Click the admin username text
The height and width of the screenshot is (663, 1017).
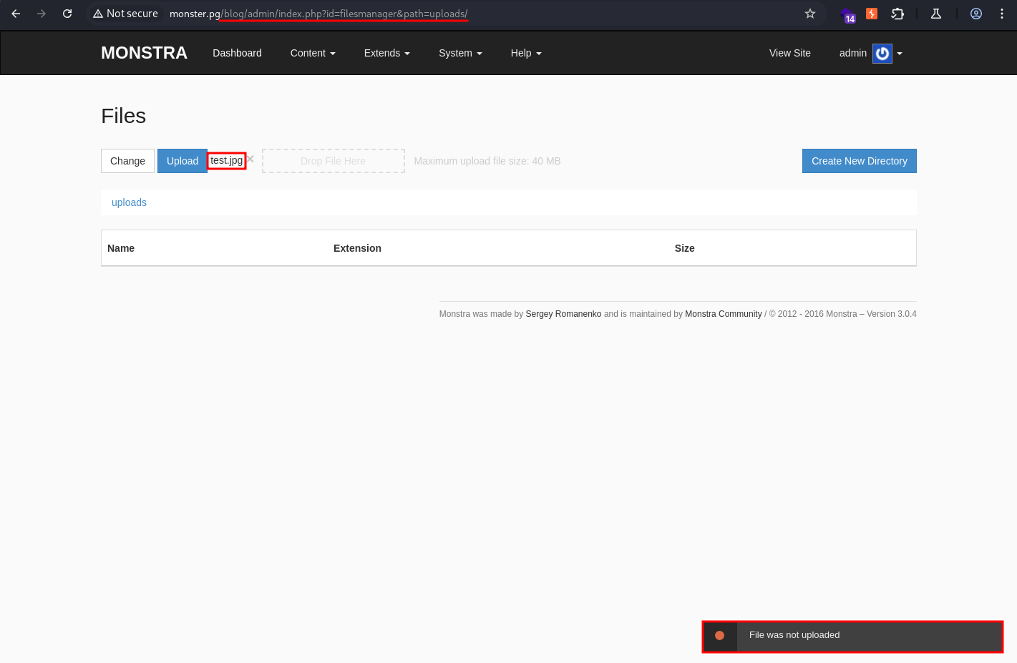853,53
